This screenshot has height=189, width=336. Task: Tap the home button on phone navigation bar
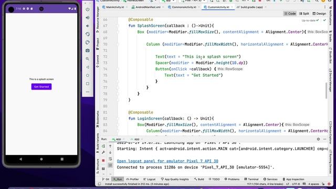coord(41,159)
